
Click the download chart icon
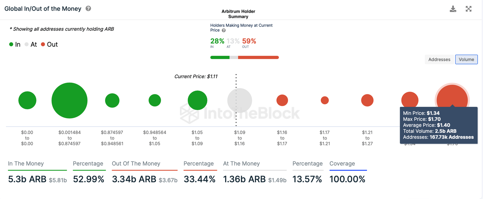[x=453, y=9]
